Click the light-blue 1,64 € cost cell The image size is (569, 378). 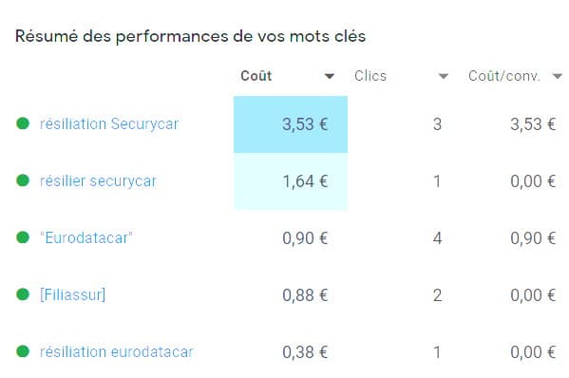point(291,181)
